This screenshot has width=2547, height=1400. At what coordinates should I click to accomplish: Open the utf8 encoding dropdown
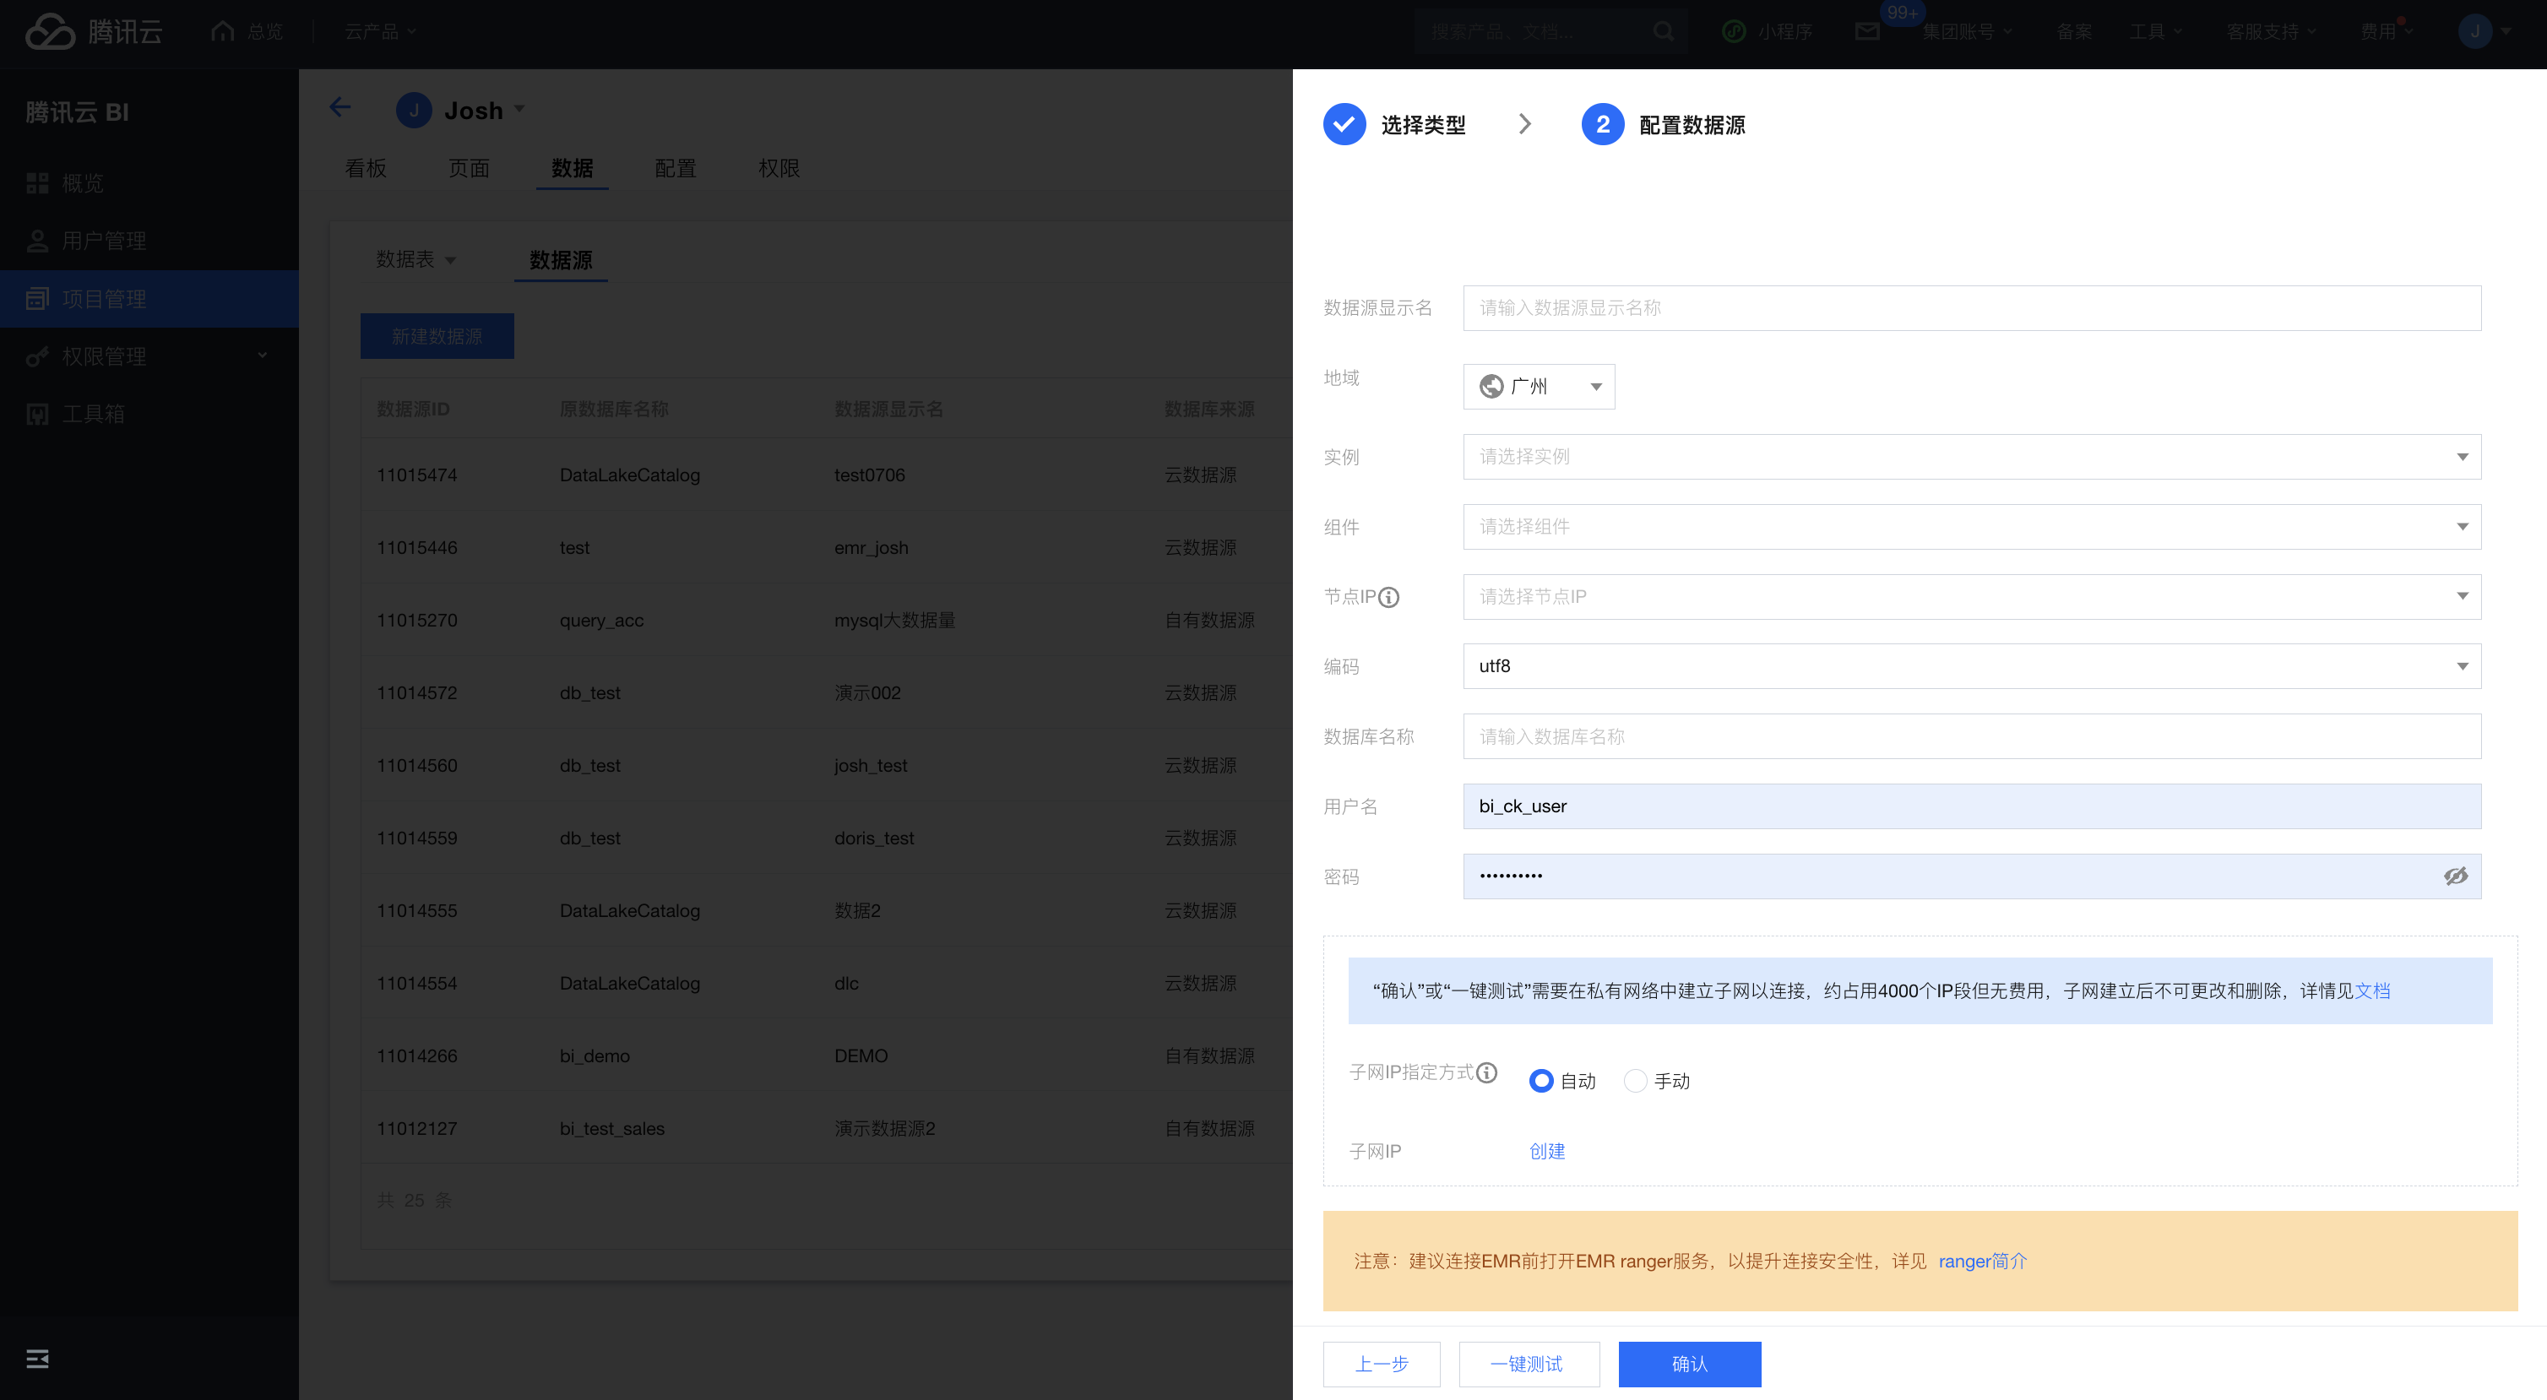(1972, 666)
